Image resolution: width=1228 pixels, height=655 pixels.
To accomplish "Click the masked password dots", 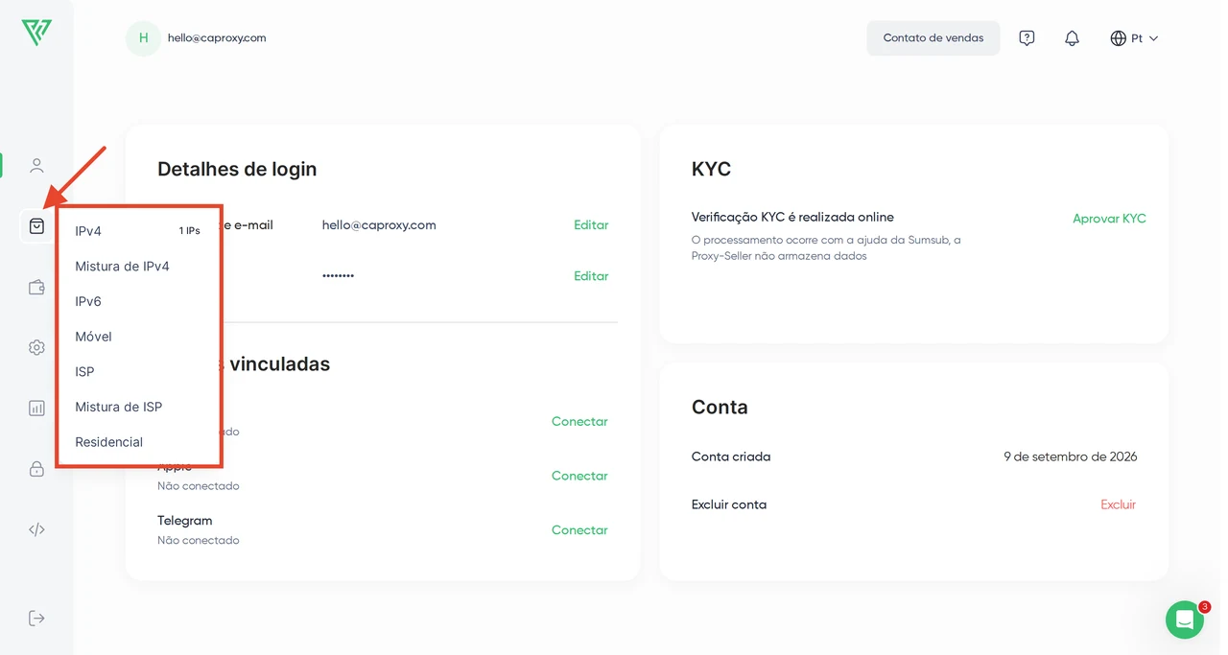I will (338, 275).
